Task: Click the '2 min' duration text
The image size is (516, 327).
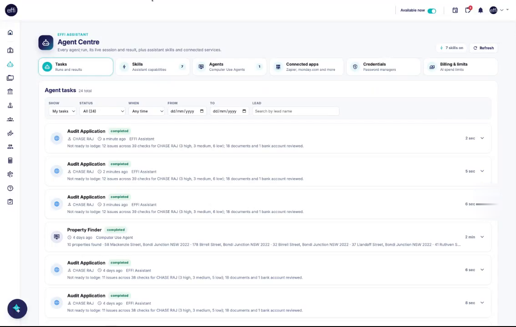Action: (x=470, y=237)
